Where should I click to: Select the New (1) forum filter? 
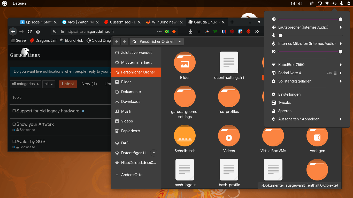click(x=89, y=84)
